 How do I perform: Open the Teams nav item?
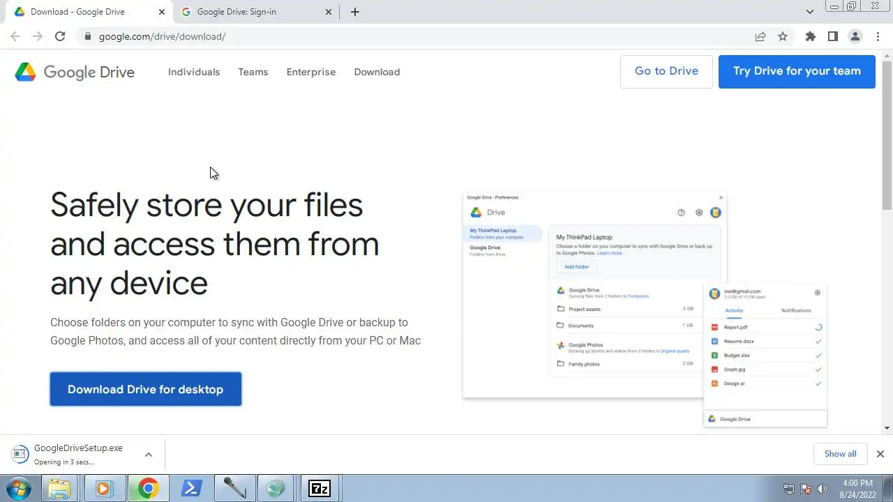[x=253, y=72]
